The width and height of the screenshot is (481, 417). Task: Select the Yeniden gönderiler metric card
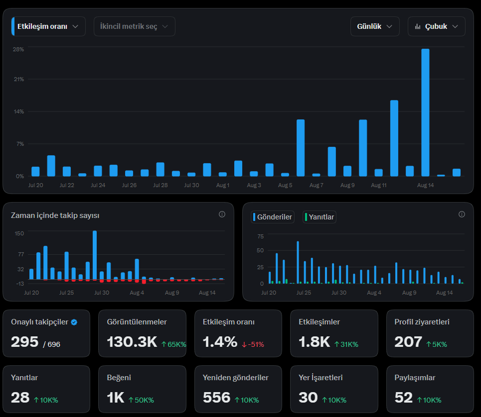click(238, 389)
